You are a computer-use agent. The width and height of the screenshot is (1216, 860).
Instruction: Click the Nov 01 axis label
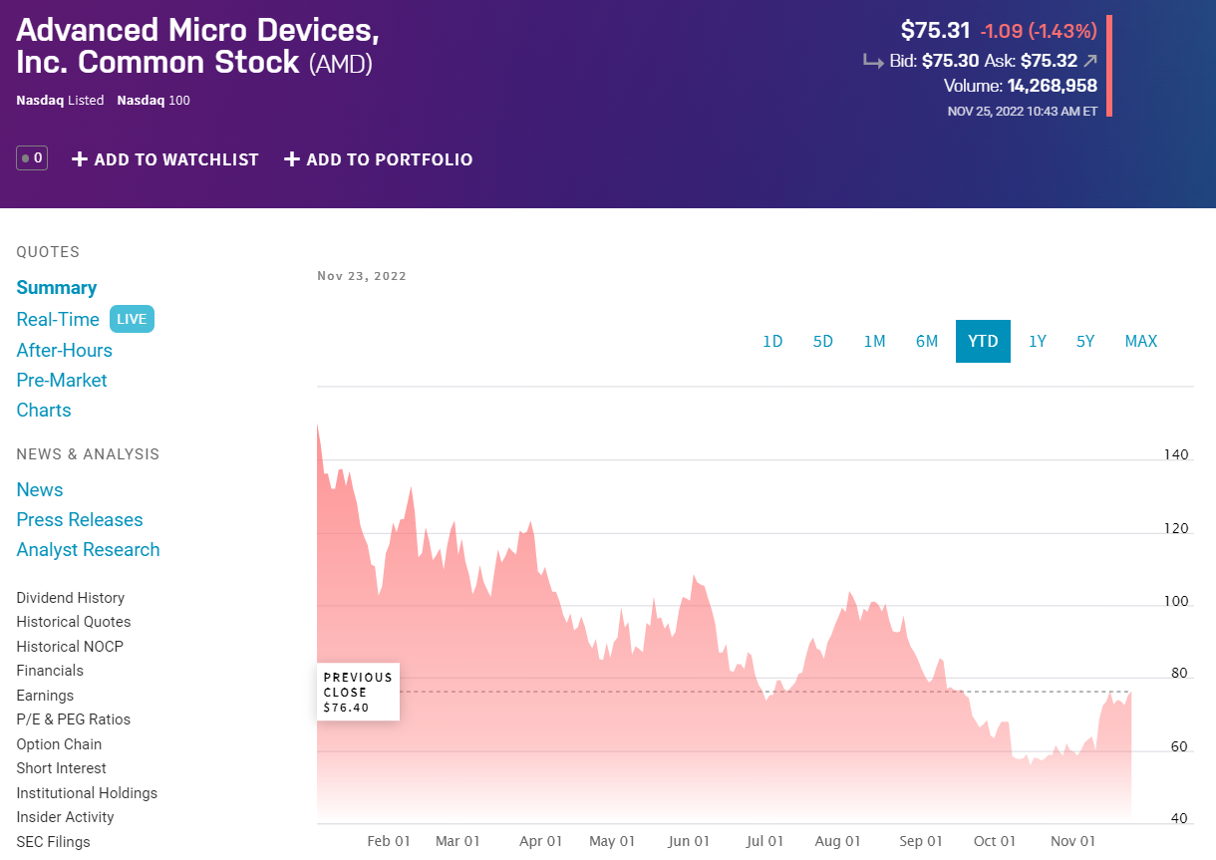[x=1073, y=842]
